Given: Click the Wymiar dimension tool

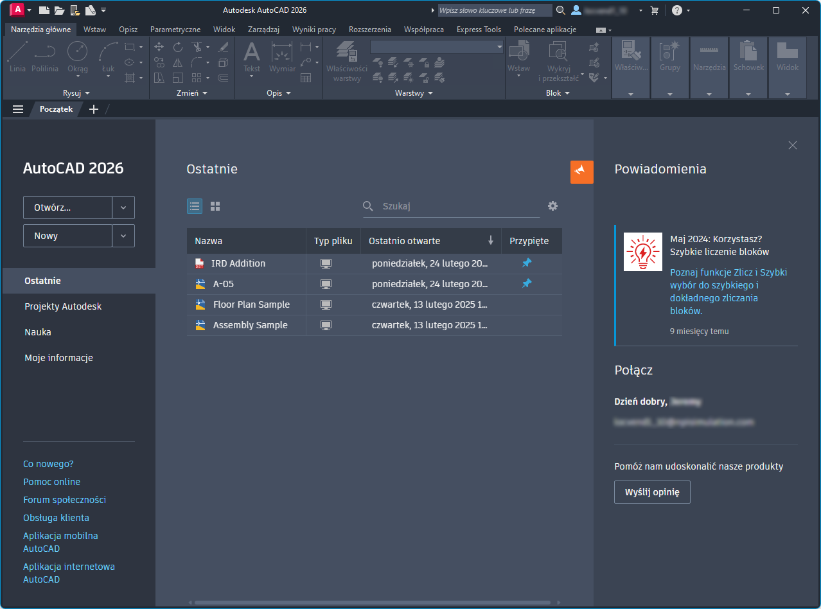Looking at the screenshot, I should 282,57.
